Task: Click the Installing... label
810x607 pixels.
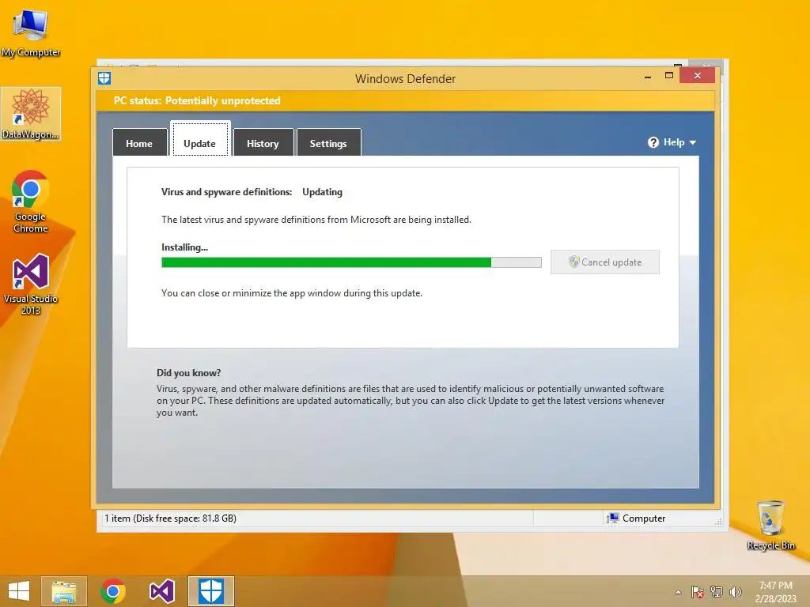Action: (184, 247)
